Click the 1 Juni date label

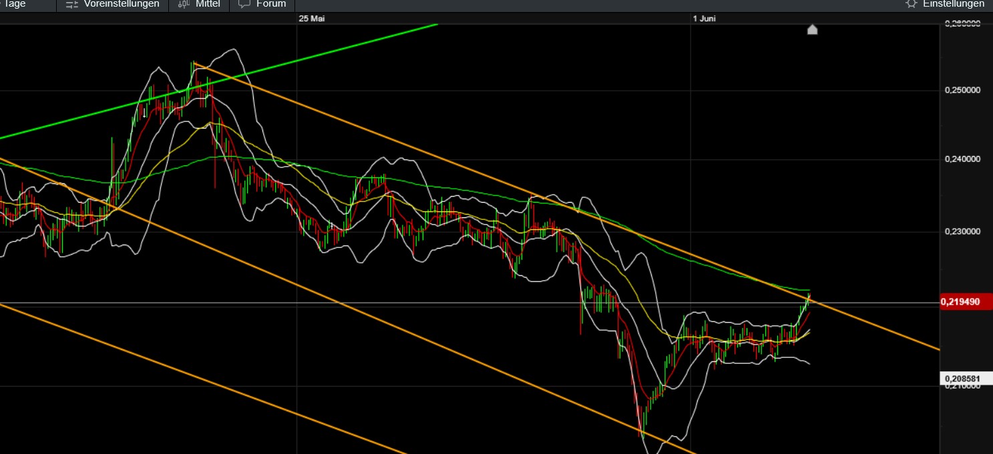[705, 19]
